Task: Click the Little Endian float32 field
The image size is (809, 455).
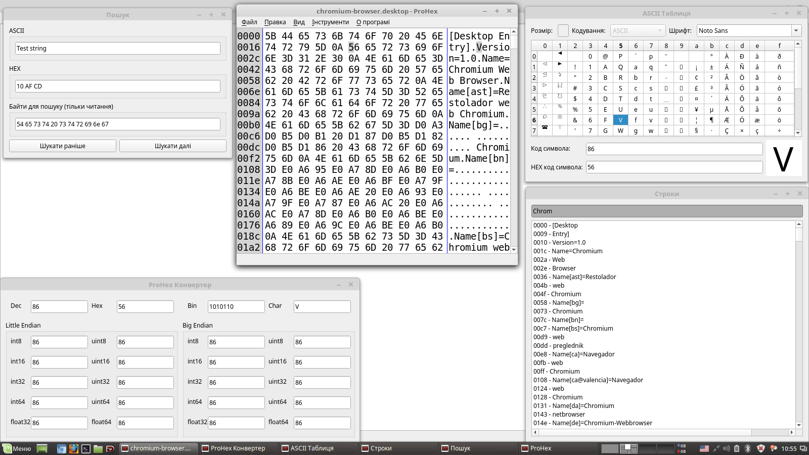Action: pos(59,423)
